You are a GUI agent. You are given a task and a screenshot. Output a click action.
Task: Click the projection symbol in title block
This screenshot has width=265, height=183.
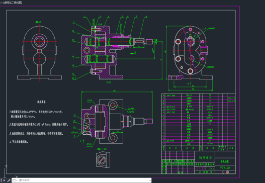coord(225,172)
